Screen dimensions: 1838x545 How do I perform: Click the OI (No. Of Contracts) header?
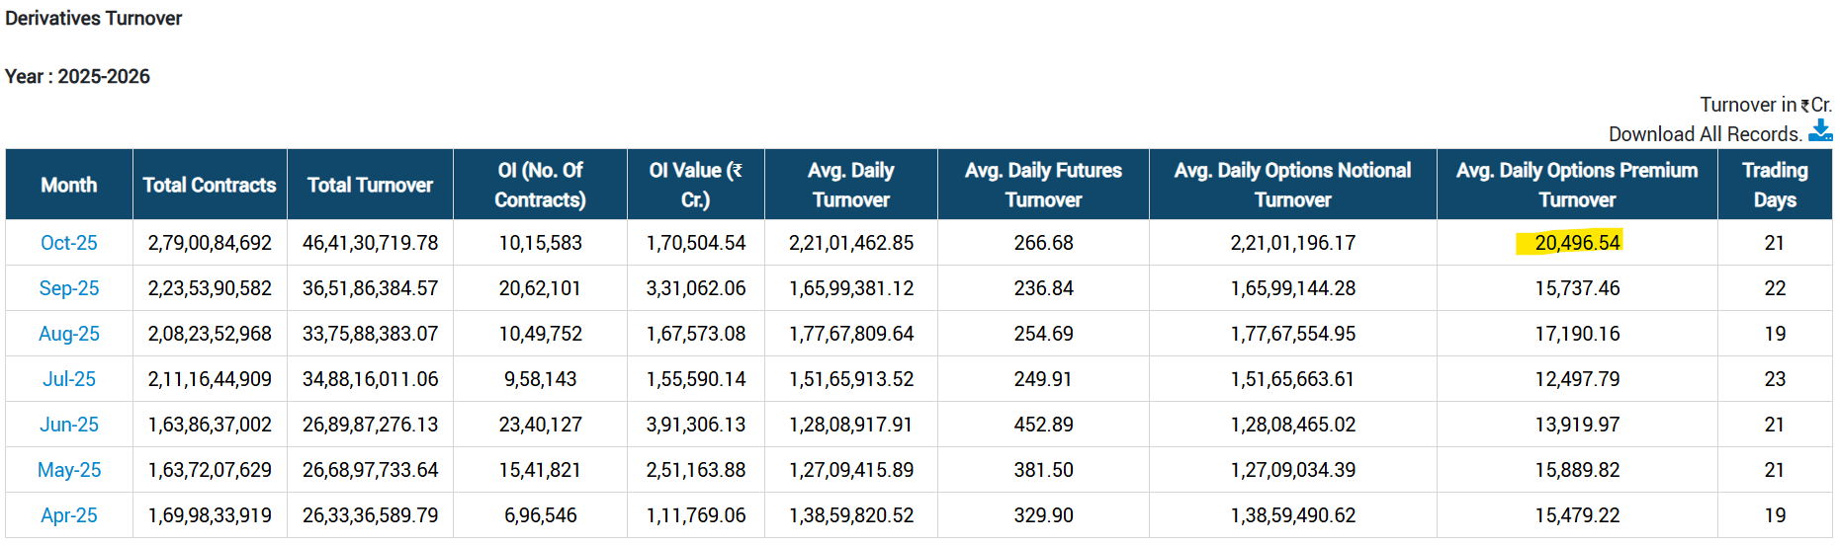(540, 185)
